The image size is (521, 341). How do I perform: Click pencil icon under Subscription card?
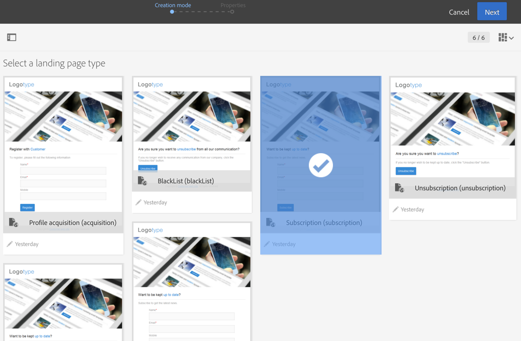266,244
